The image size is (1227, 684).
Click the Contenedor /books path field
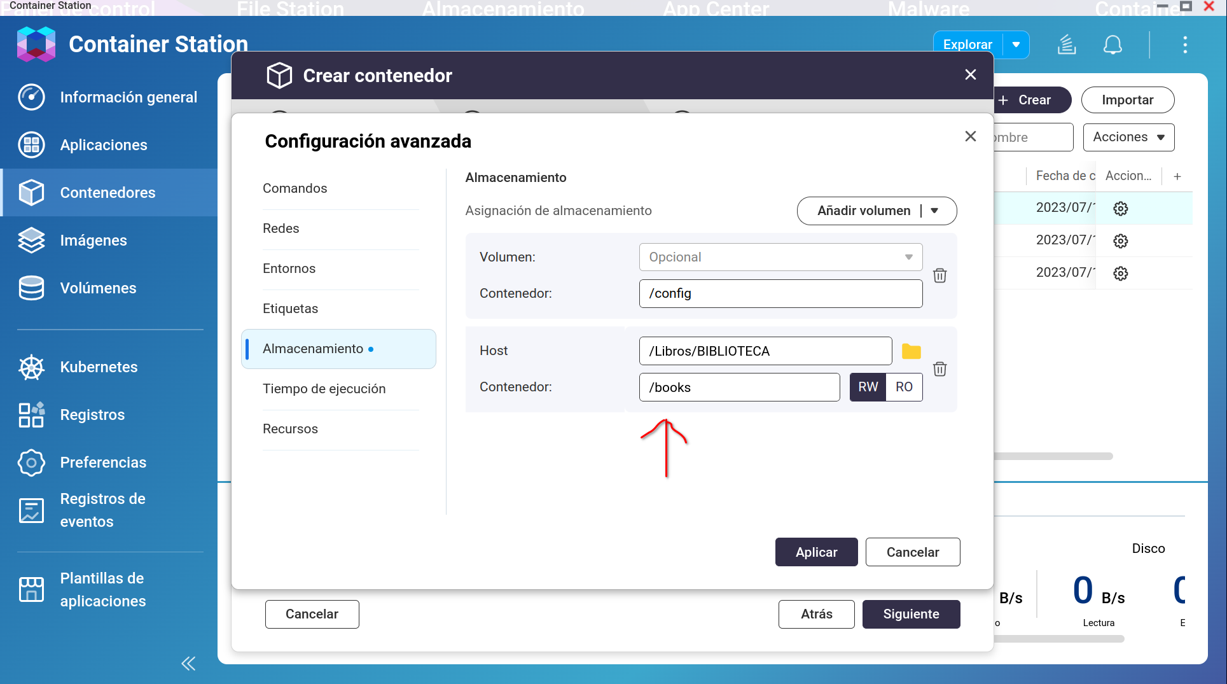coord(738,387)
